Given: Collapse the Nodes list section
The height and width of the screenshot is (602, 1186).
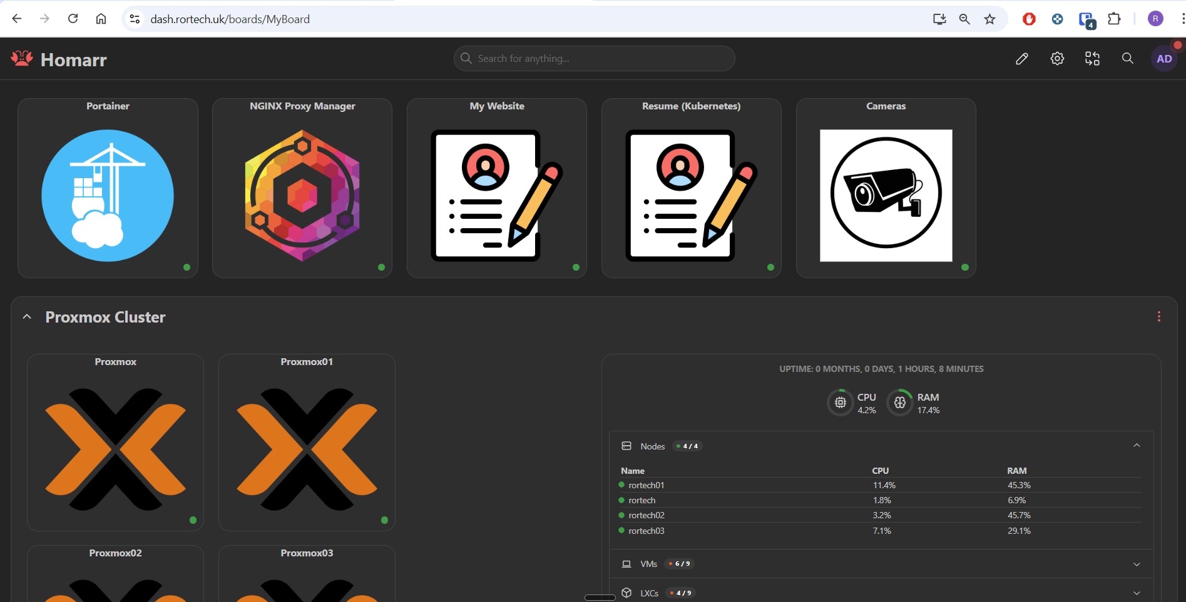Looking at the screenshot, I should tap(1137, 446).
